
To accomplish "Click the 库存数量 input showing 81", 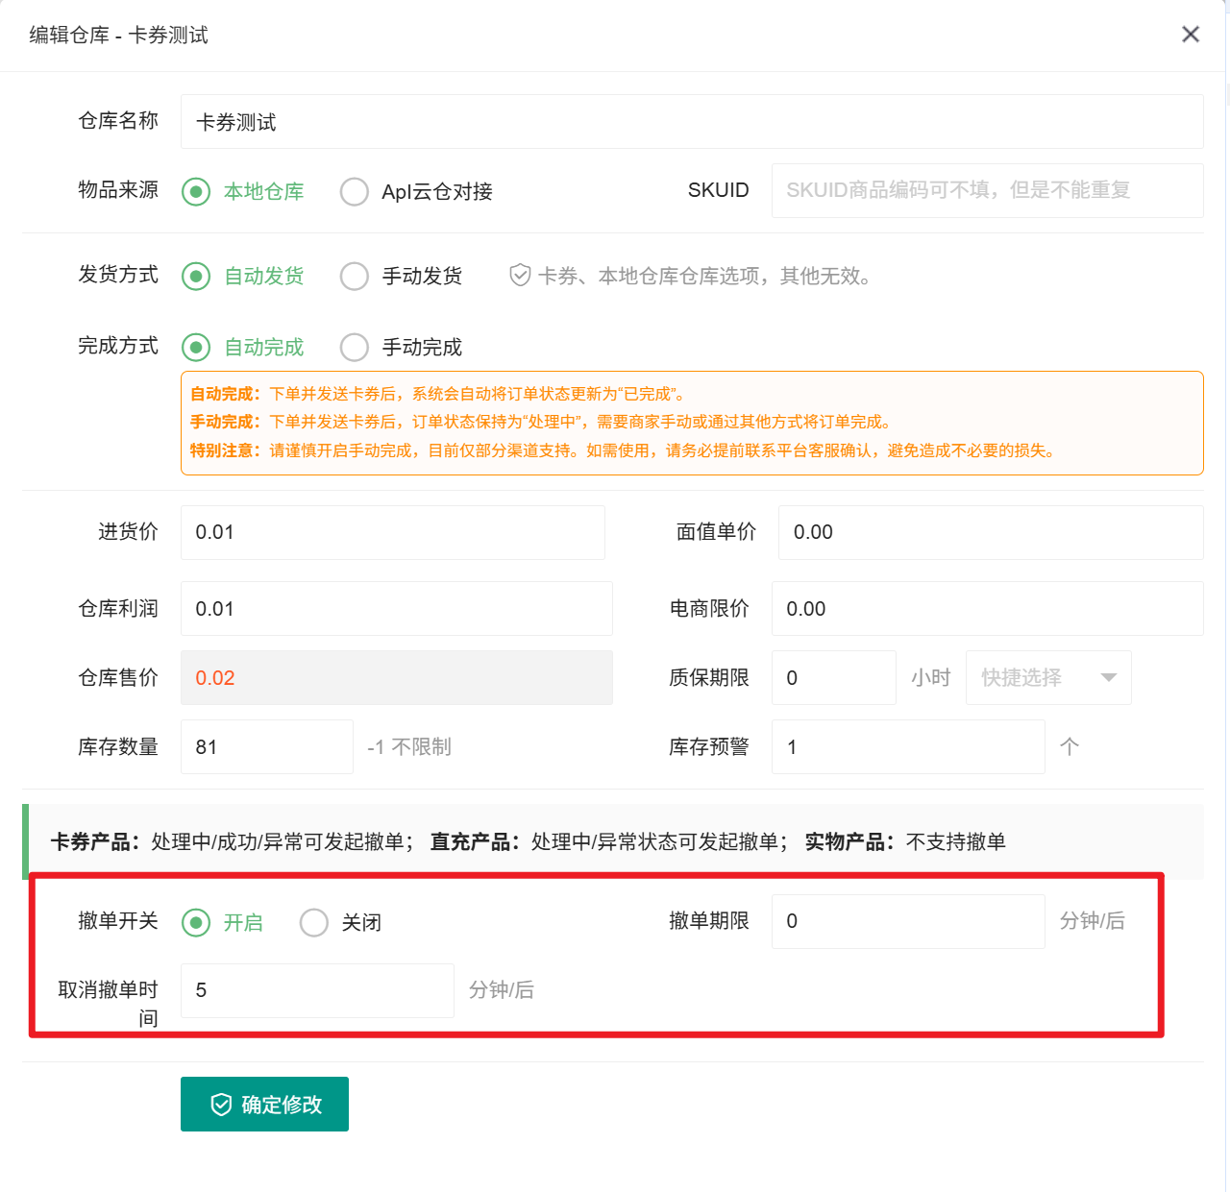I will coord(266,747).
